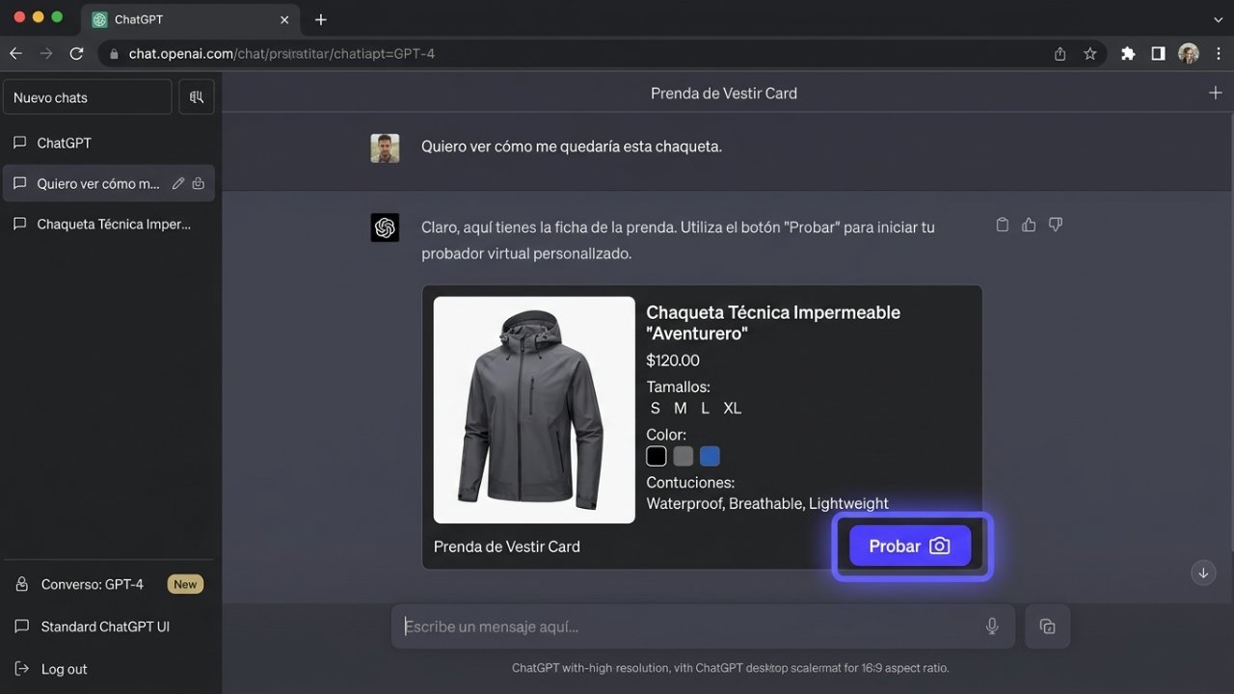Screen dimensions: 1234x694
Task: Open the "Quiero ver cómo m..." chat
Action: (109, 183)
